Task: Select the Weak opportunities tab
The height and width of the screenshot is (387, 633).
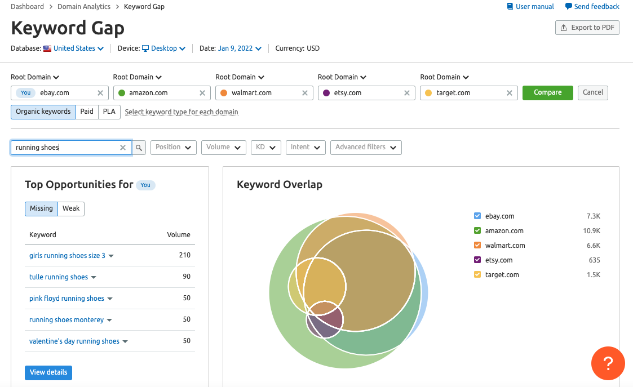Action: pyautogui.click(x=71, y=208)
